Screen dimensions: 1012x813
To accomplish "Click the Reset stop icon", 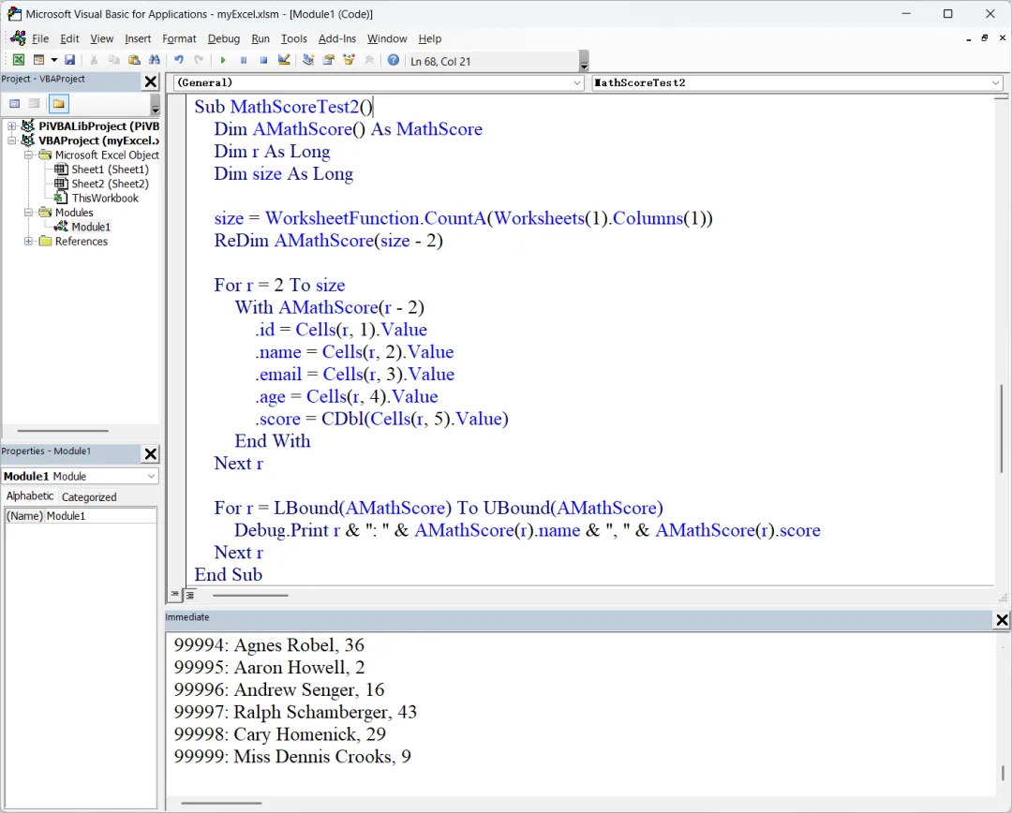I will click(x=263, y=60).
